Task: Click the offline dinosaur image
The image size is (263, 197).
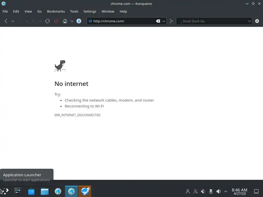Action: click(x=60, y=66)
